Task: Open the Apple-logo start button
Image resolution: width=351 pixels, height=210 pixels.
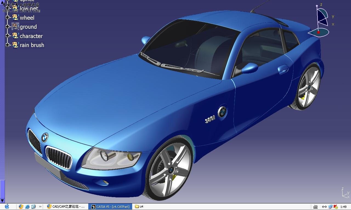Action: [7, 206]
